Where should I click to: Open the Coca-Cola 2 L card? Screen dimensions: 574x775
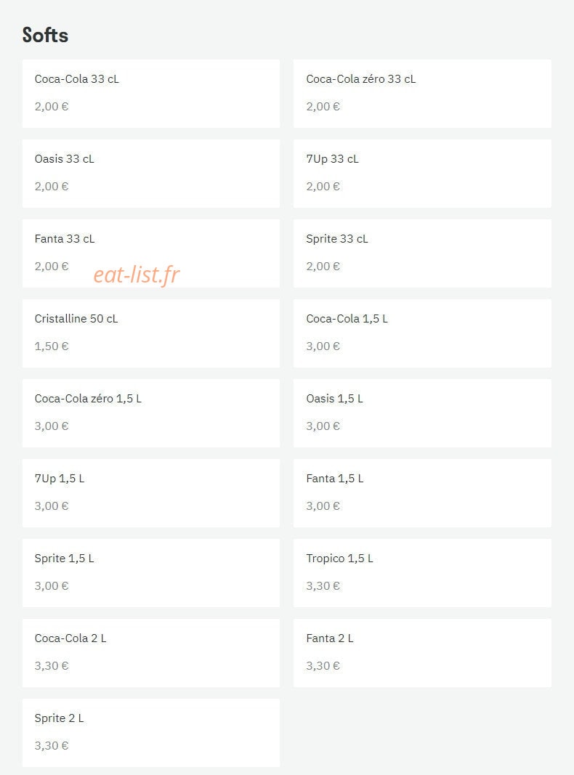[x=151, y=653]
